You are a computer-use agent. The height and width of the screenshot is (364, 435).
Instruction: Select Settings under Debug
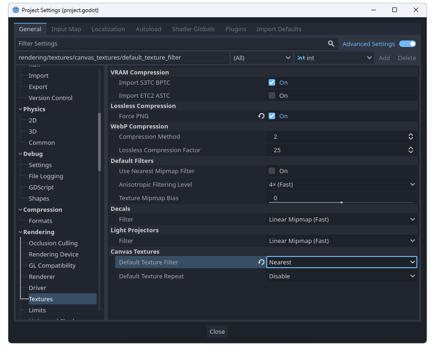point(40,165)
